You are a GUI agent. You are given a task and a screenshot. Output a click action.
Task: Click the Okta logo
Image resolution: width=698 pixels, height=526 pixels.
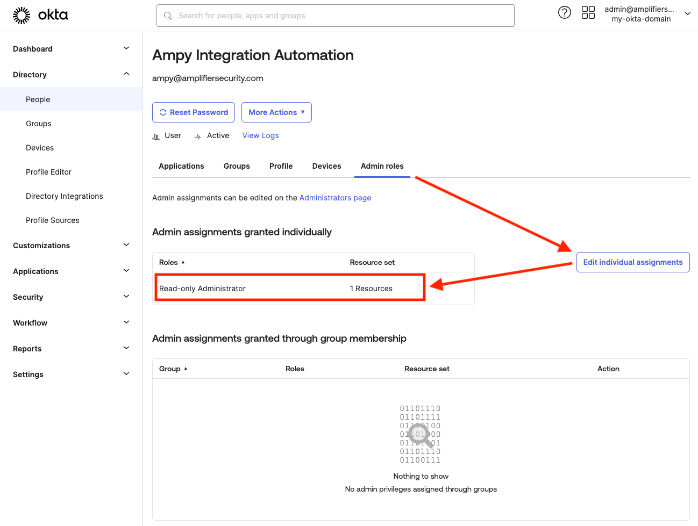40,16
